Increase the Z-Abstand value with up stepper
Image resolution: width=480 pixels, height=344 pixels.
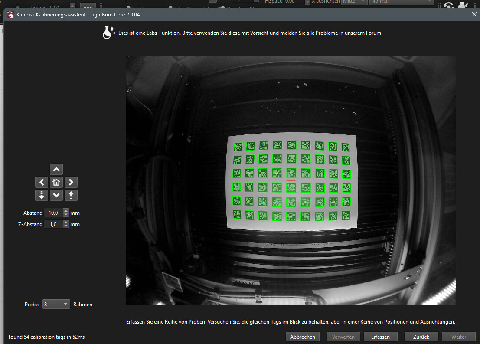(x=66, y=223)
